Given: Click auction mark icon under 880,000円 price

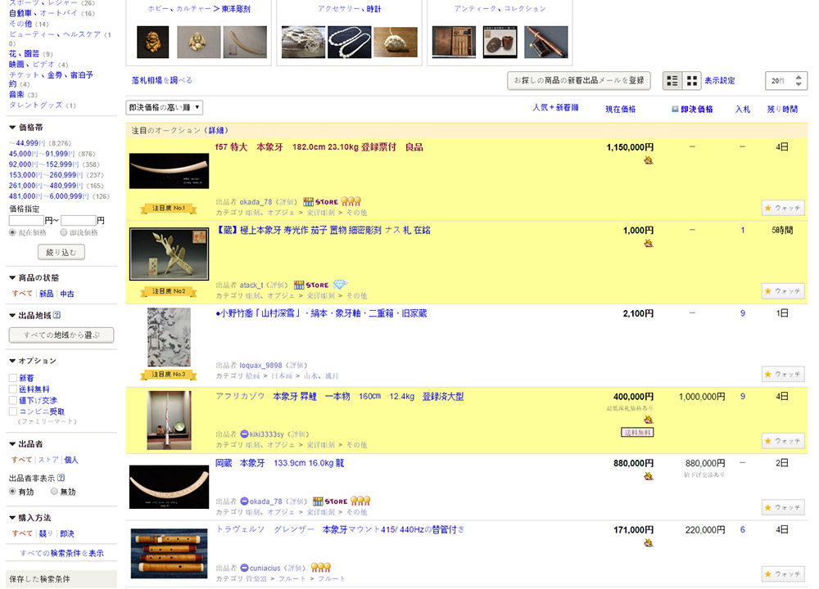Looking at the screenshot, I should pos(648,476).
